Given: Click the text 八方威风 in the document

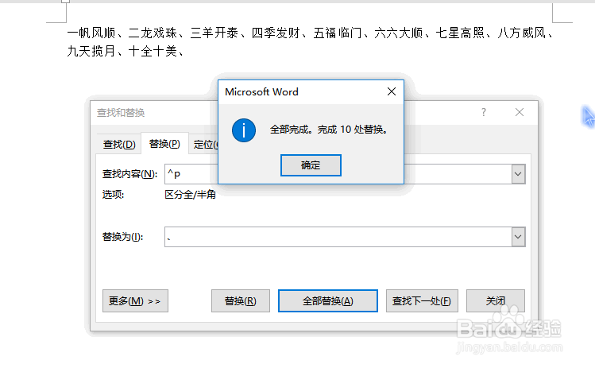Looking at the screenshot, I should 522,33.
